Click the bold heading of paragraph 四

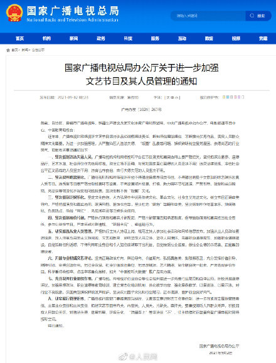point(66,218)
